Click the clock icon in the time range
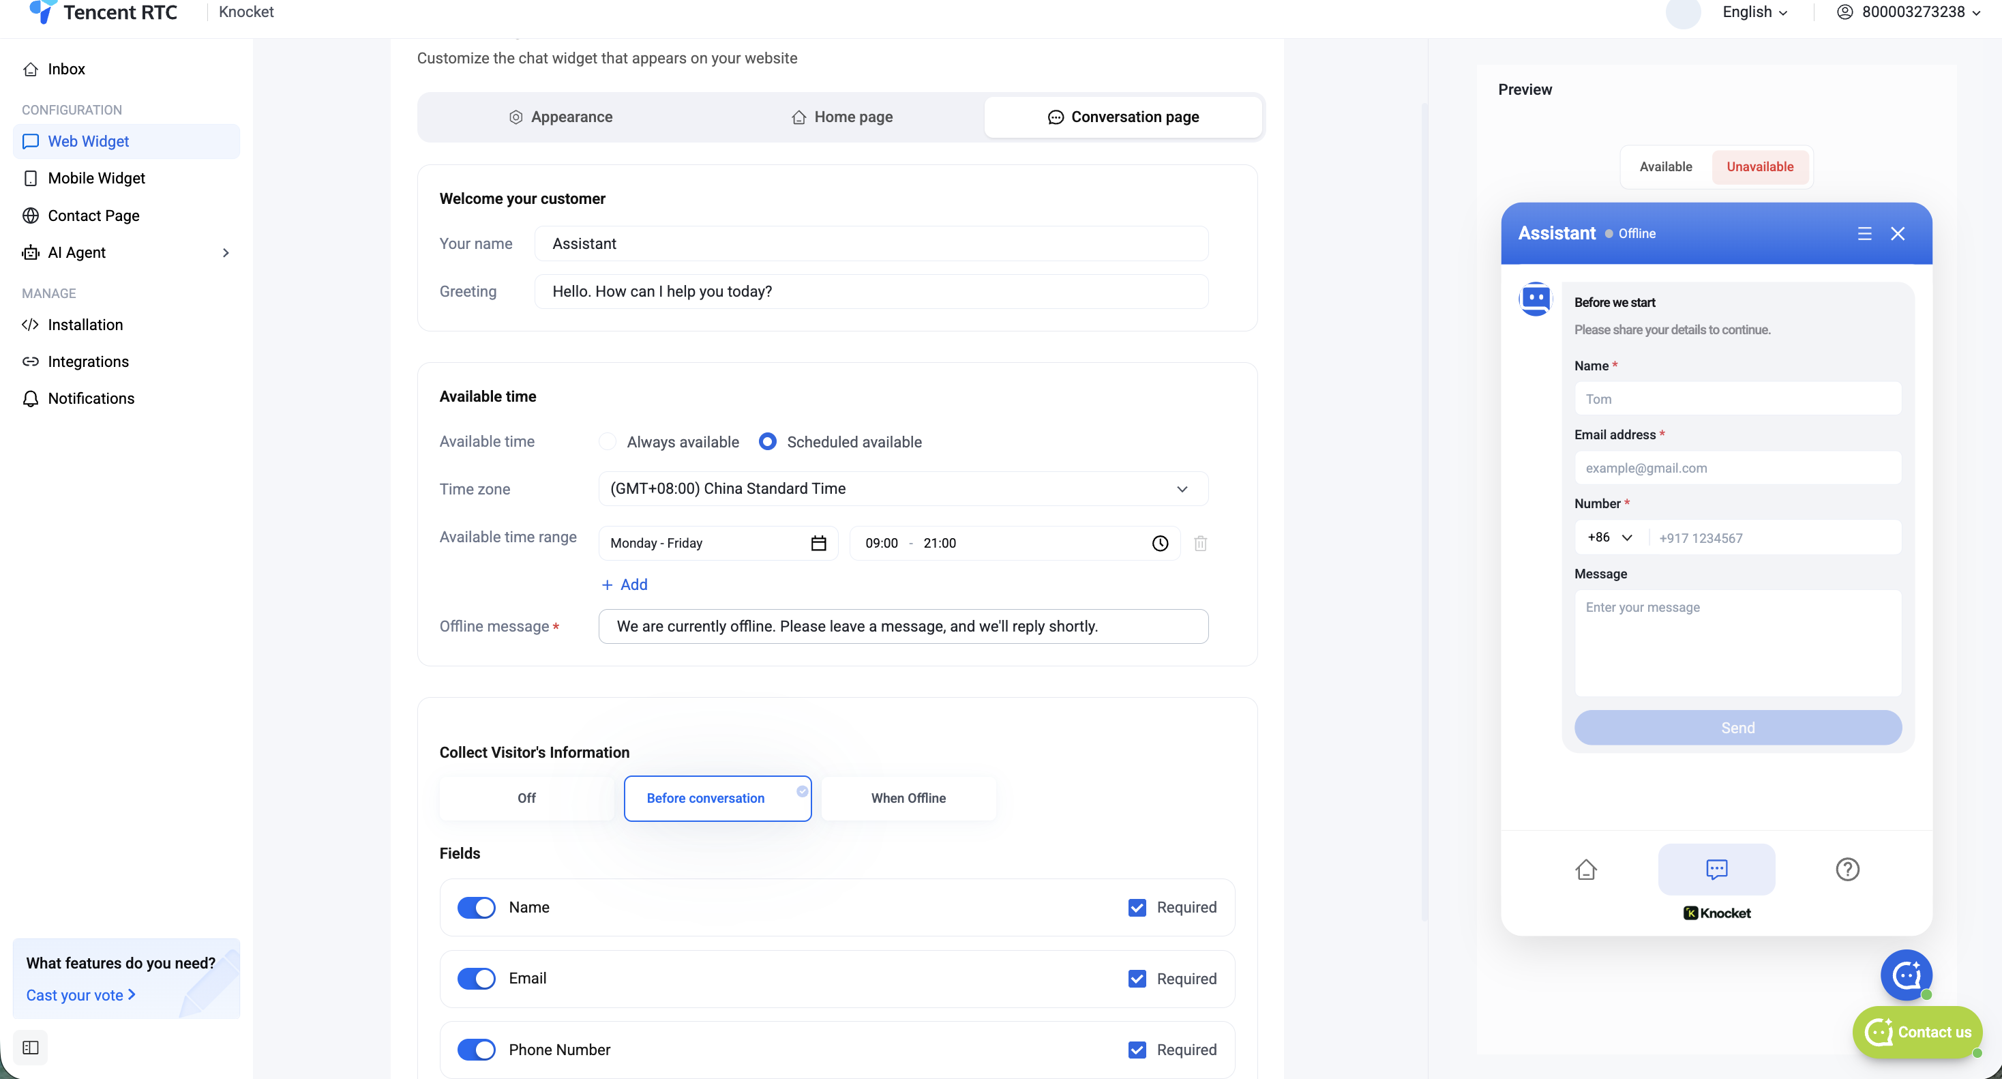 [x=1160, y=544]
